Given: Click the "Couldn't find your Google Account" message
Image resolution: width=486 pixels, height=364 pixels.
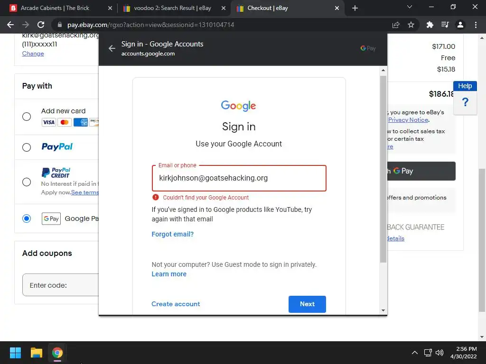Looking at the screenshot, I should pos(206,198).
